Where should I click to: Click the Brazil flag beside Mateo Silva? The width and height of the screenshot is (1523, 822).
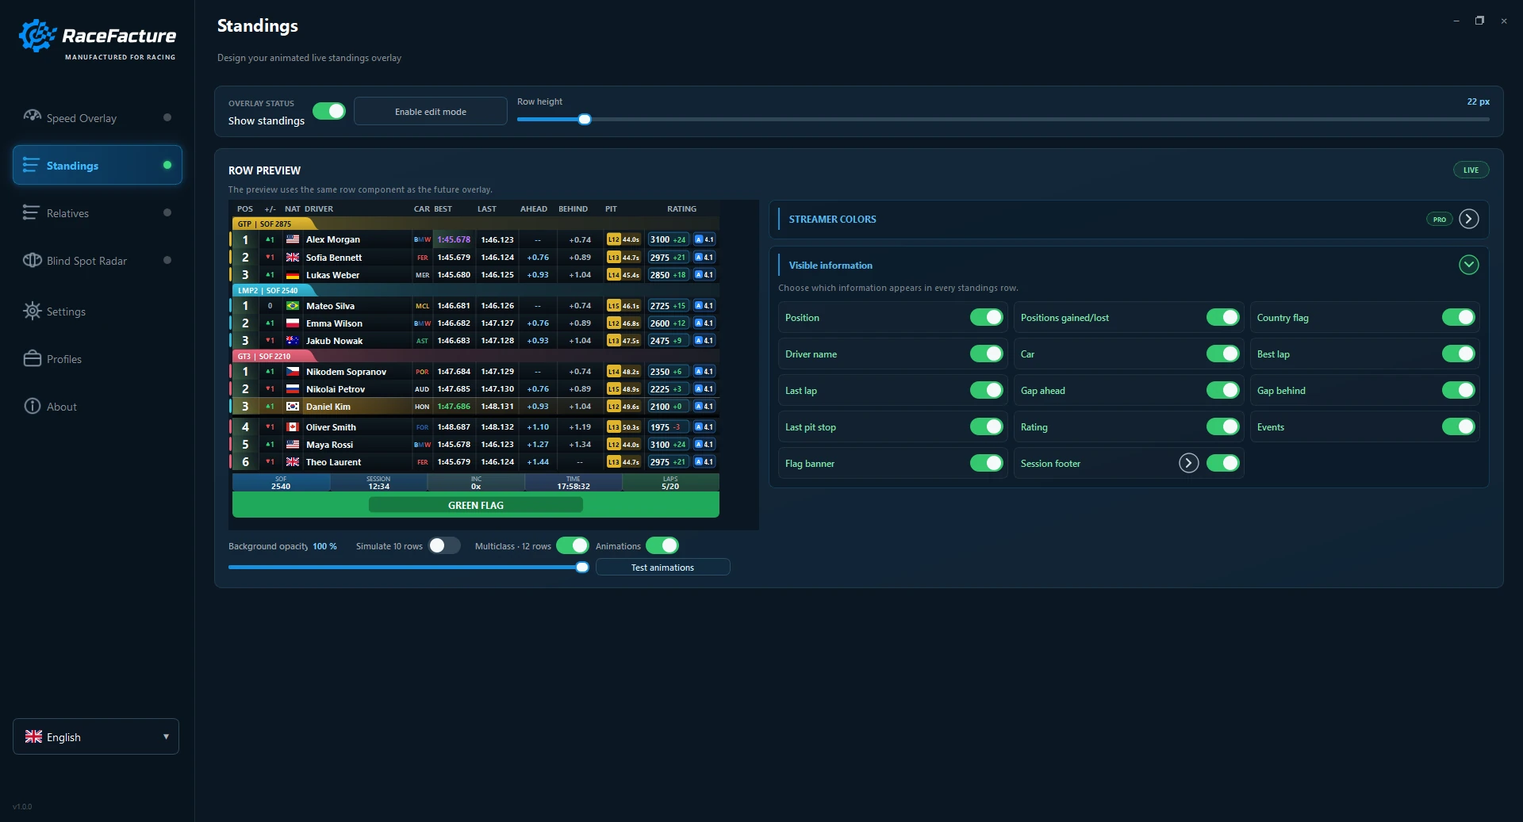(293, 306)
